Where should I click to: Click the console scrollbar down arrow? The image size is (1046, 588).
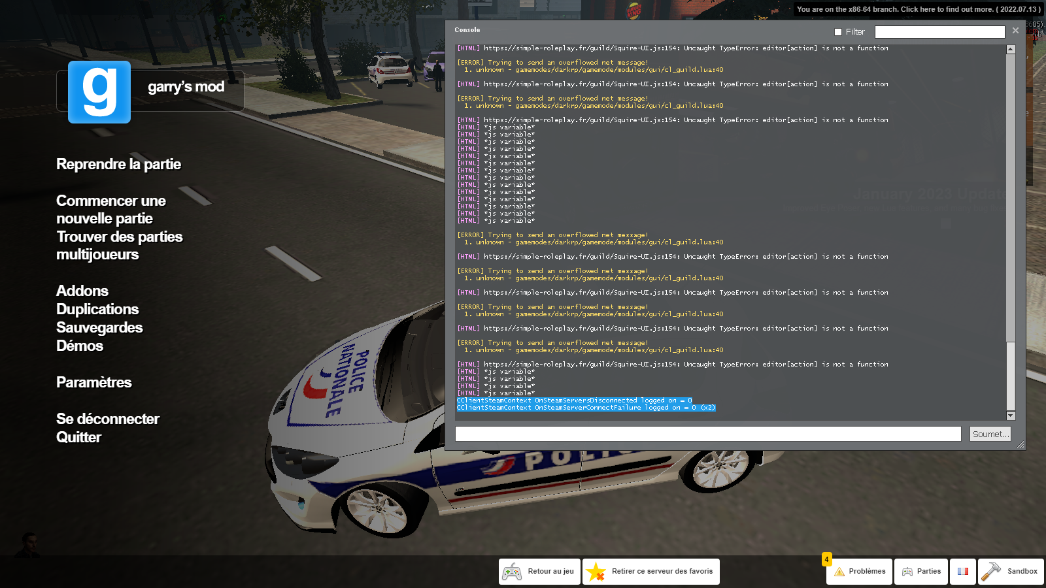click(1011, 416)
